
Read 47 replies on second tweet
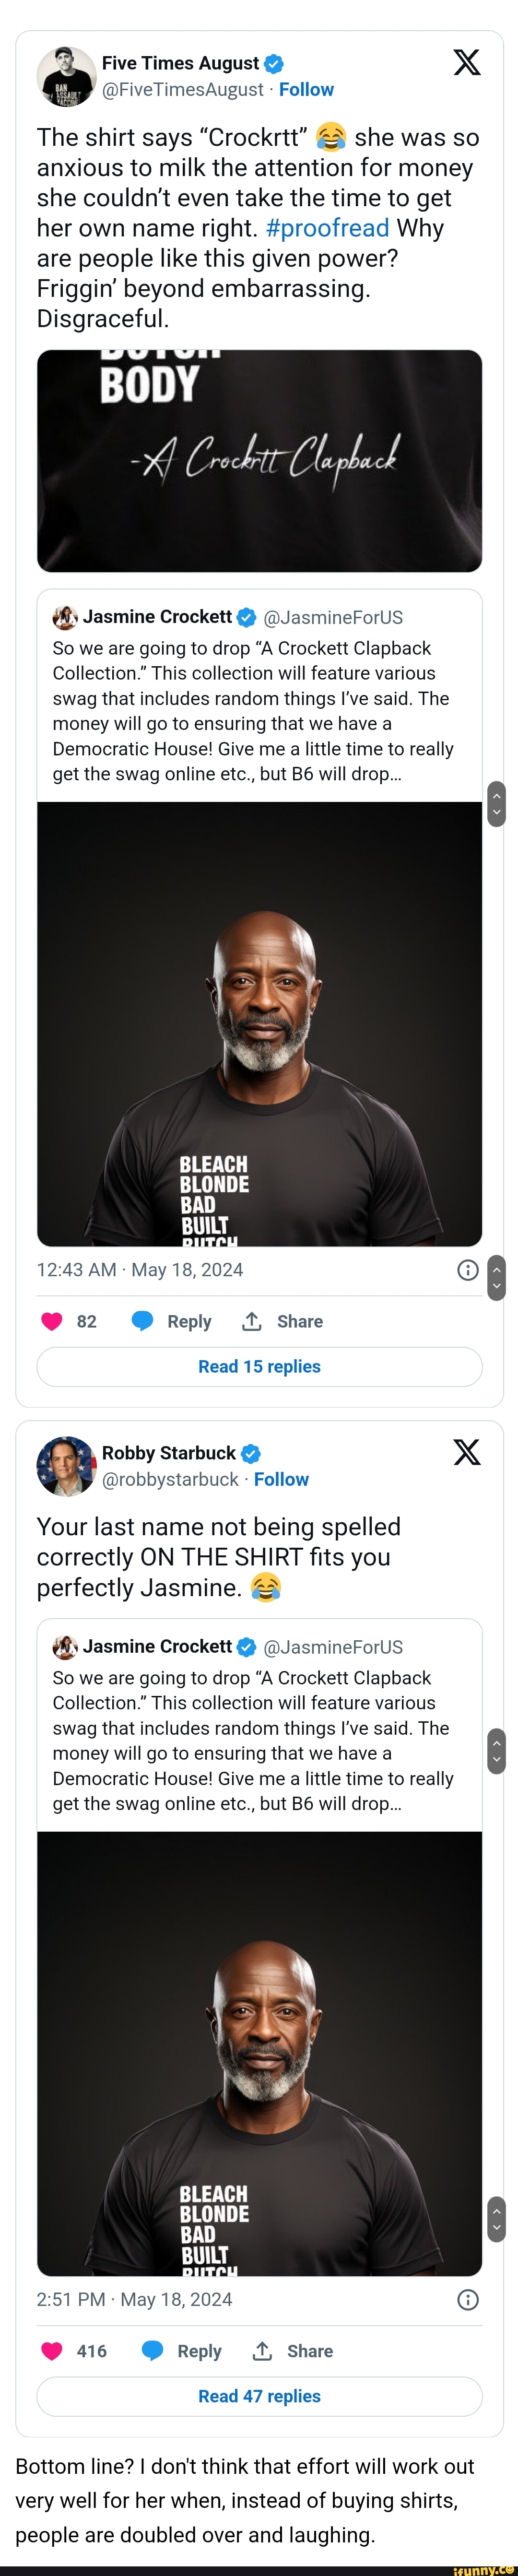pos(259,2395)
